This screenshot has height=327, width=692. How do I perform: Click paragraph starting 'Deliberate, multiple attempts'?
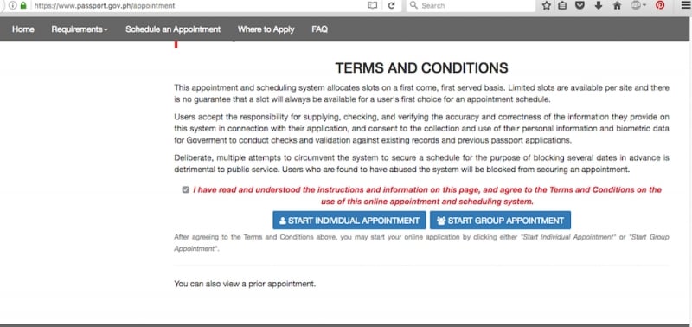click(421, 163)
